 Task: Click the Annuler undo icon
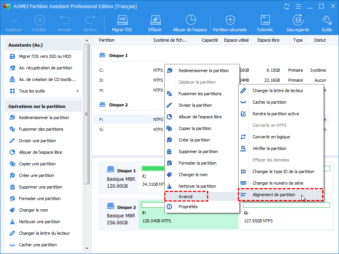(65, 20)
